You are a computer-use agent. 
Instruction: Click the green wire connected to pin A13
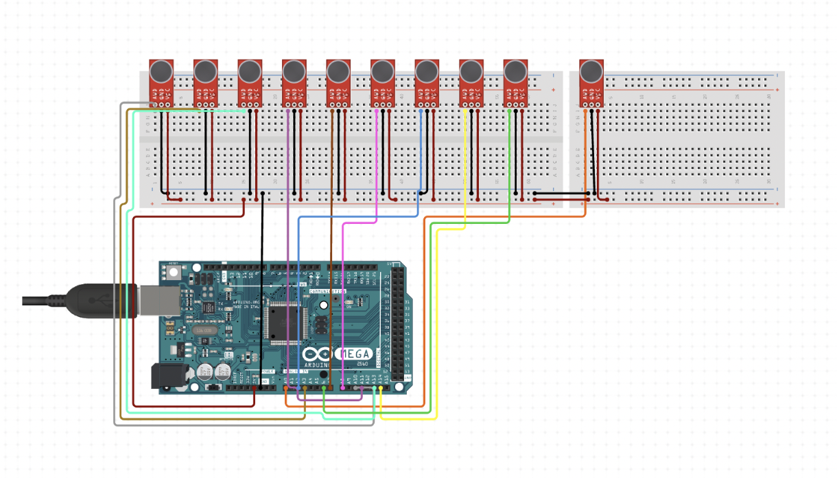(374, 388)
